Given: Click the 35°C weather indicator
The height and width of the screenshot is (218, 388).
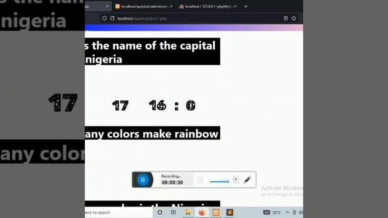Looking at the screenshot, I should [x=276, y=213].
